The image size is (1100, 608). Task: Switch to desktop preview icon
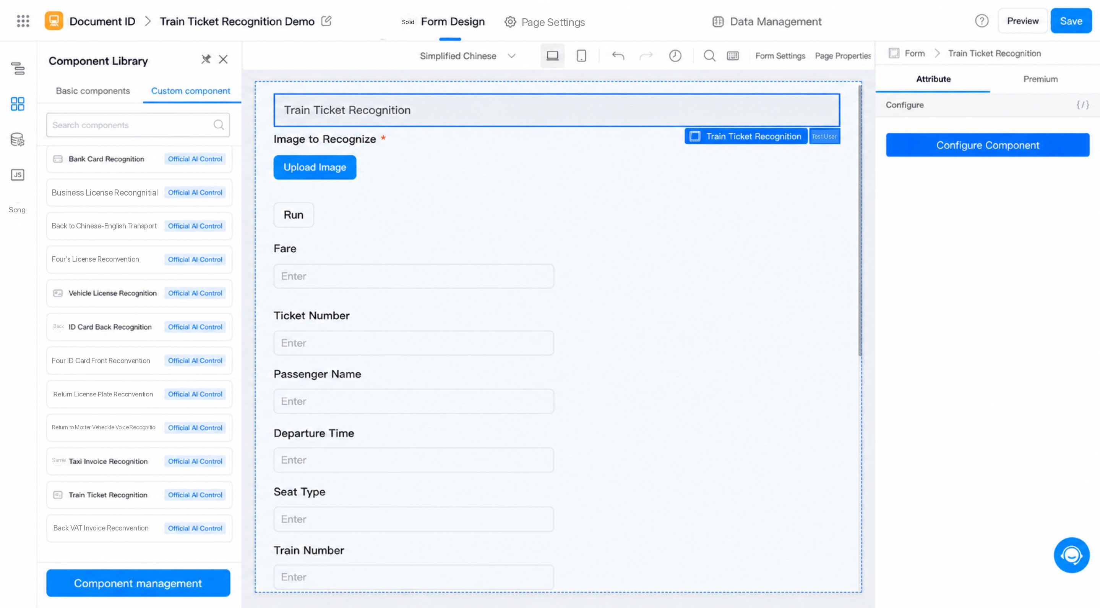553,55
